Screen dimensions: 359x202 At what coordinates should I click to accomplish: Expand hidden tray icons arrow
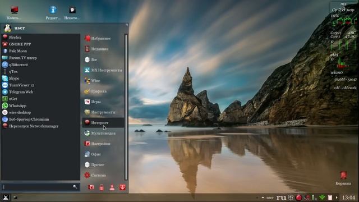(337, 198)
